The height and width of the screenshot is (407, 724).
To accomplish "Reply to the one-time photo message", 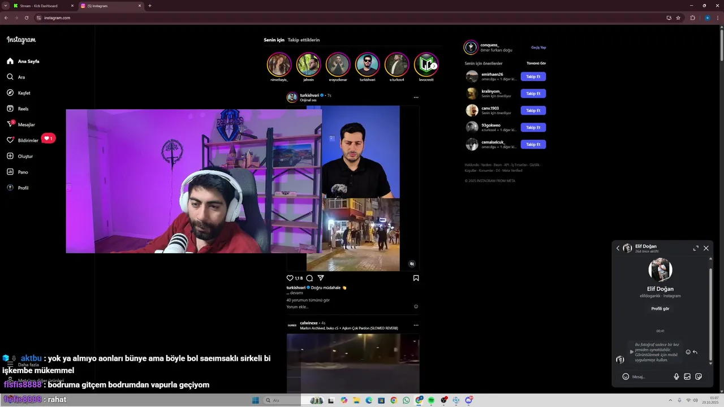I will pyautogui.click(x=695, y=352).
